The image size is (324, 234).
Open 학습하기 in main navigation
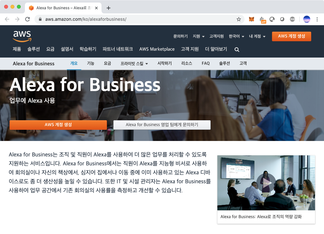coord(88,49)
